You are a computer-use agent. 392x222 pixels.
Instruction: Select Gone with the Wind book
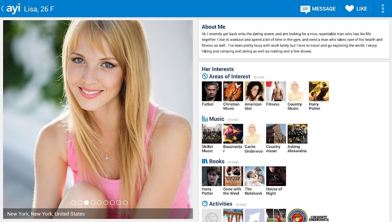pos(233,176)
